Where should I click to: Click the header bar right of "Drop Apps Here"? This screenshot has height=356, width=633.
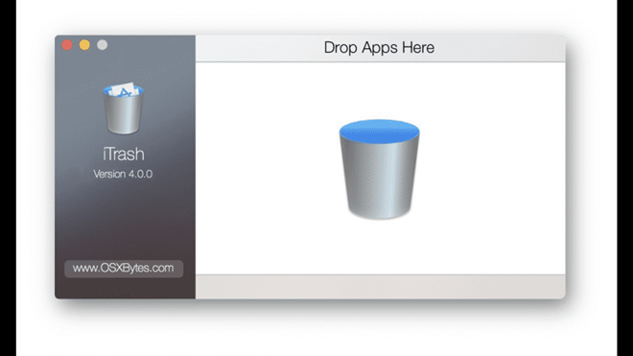coord(500,48)
